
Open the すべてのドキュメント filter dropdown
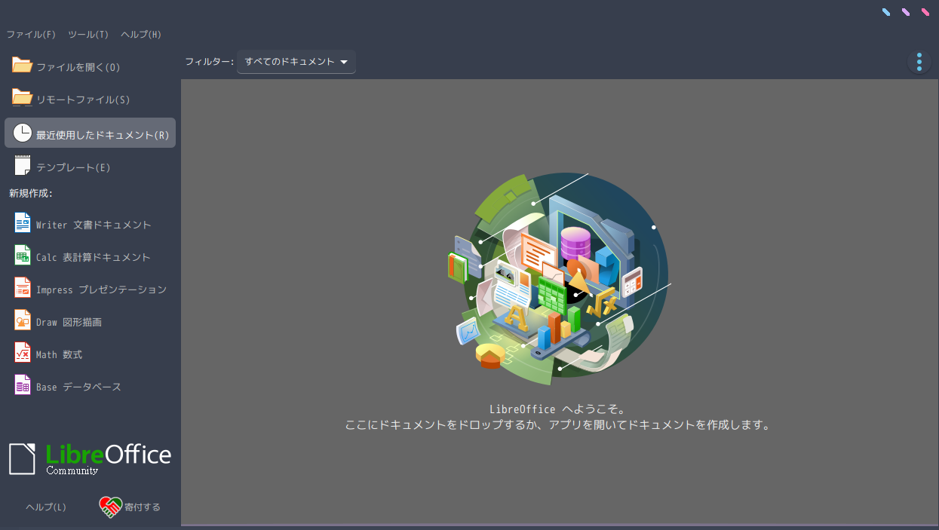tap(296, 62)
